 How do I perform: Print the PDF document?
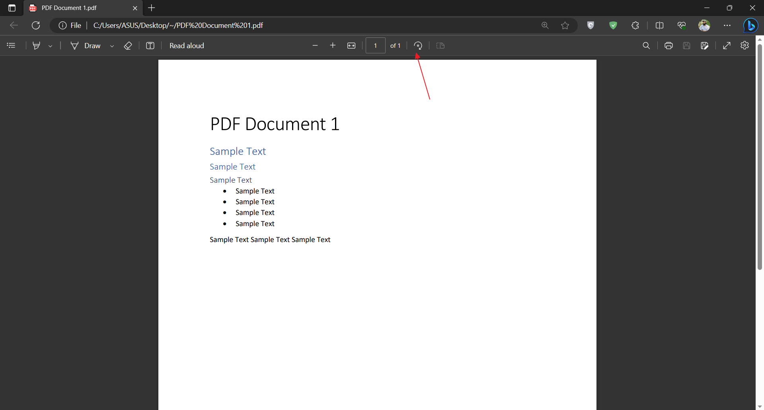coord(668,46)
